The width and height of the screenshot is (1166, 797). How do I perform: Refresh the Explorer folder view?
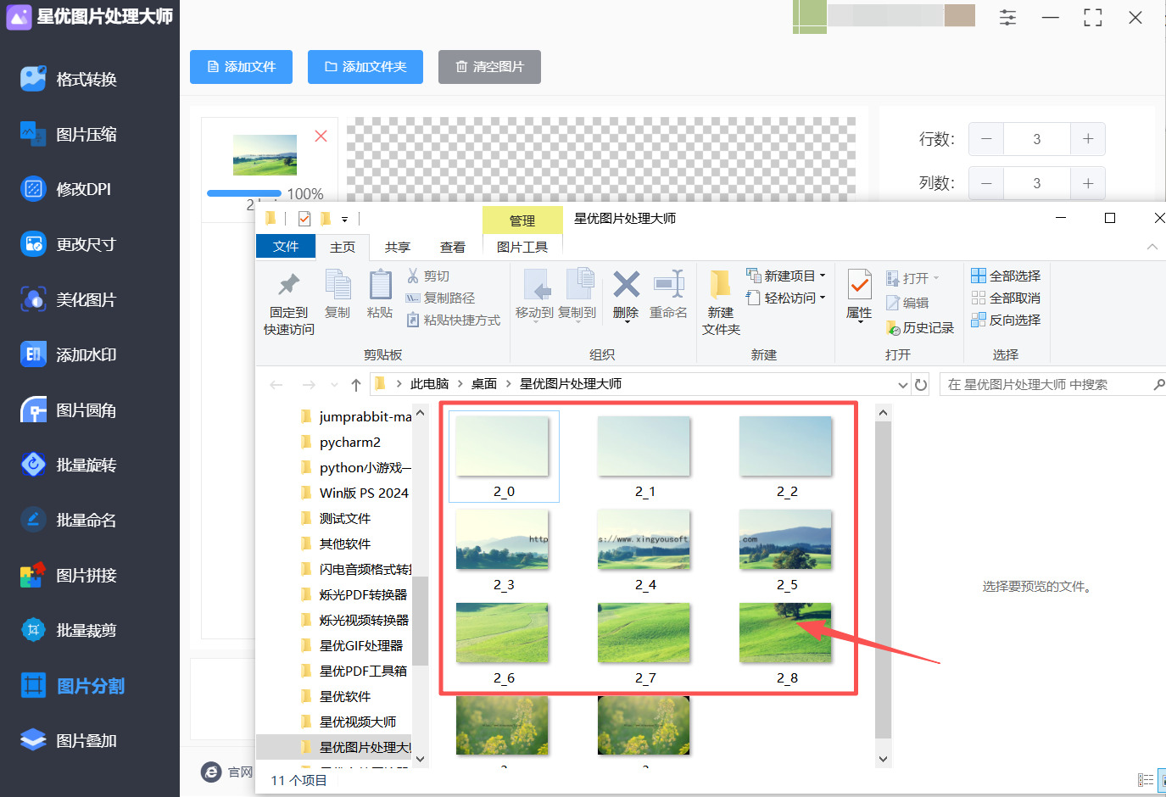tap(921, 385)
